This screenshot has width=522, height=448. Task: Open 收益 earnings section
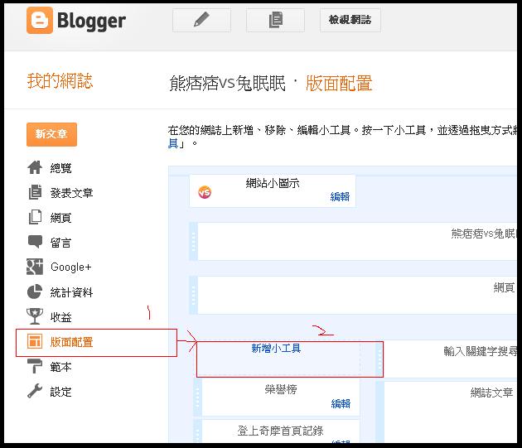point(60,317)
